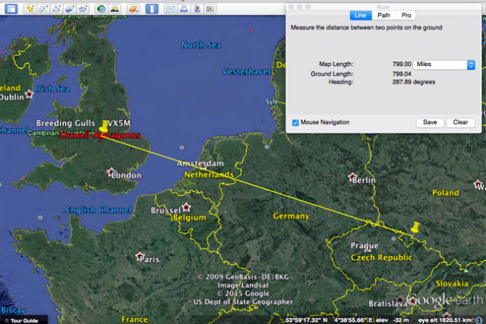
Task: Select the Add Polygon tool
Action: point(43,9)
